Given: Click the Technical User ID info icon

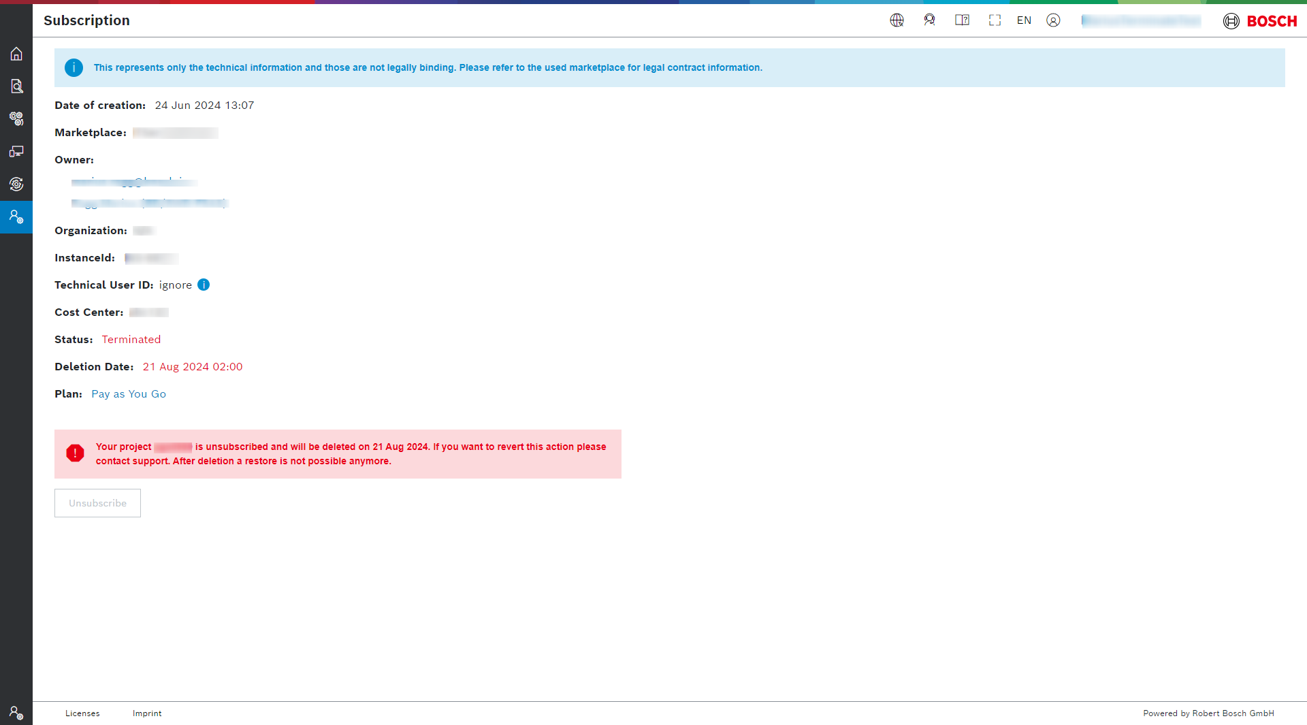Looking at the screenshot, I should point(204,285).
